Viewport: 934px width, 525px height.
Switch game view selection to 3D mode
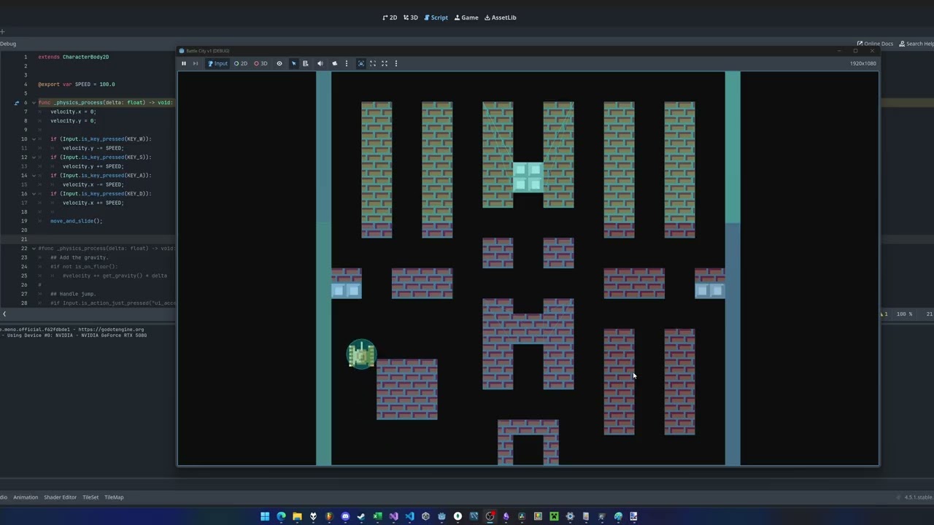point(260,63)
